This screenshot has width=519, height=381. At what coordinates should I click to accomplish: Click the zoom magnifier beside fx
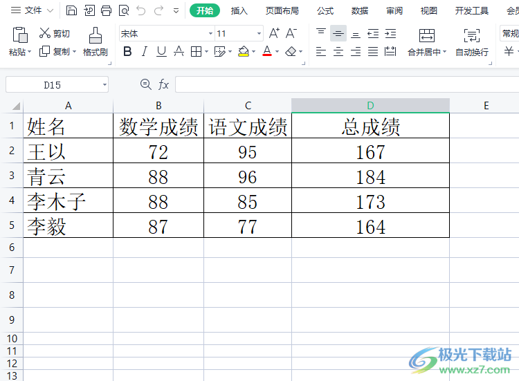pos(145,84)
